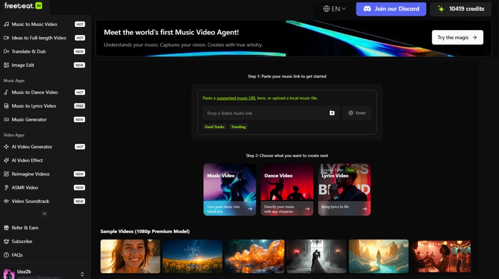The width and height of the screenshot is (499, 279).
Task: Open the sunflower field sample video
Action: (x=192, y=257)
